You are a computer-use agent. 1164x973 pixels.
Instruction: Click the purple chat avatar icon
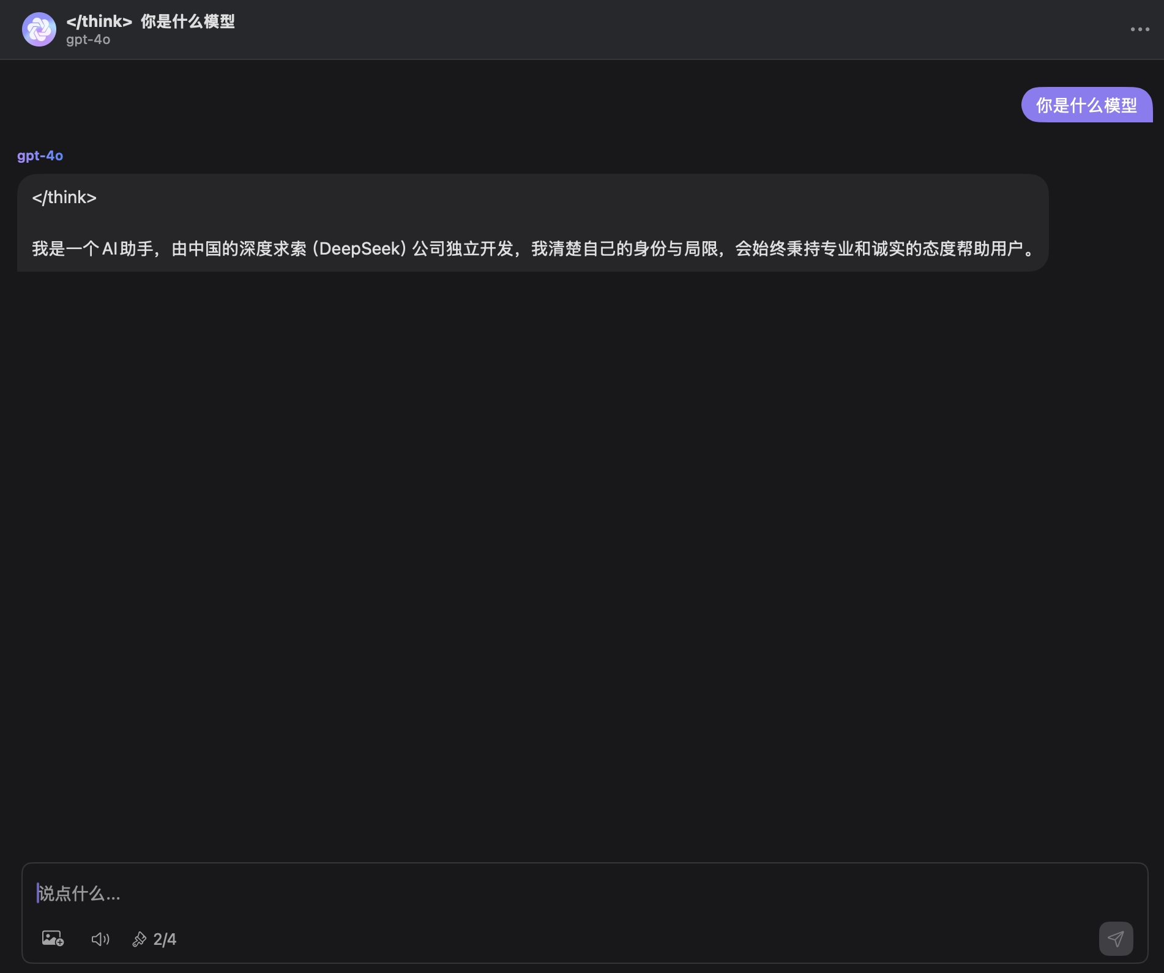point(39,29)
